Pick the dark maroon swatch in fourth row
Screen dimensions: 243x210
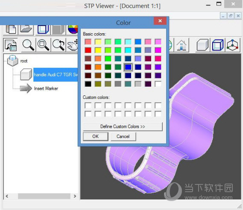88,67
